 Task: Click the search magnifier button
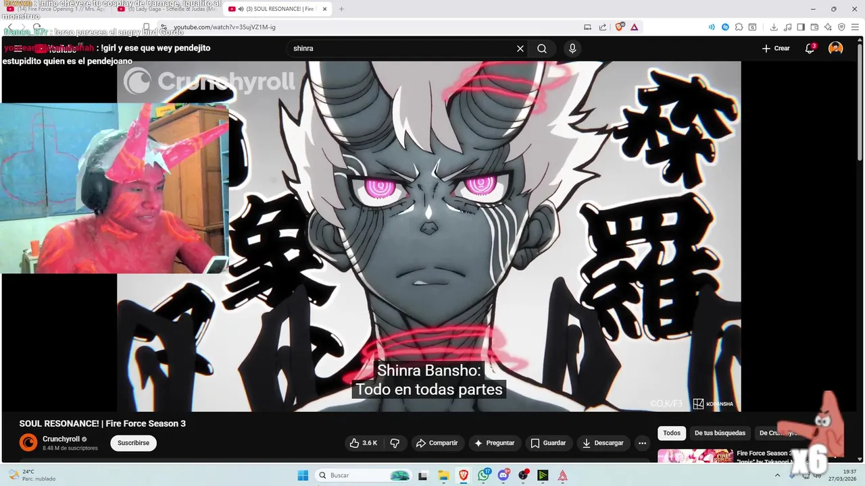[x=542, y=49]
